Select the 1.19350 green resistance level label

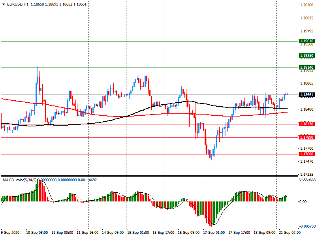coord(307,56)
